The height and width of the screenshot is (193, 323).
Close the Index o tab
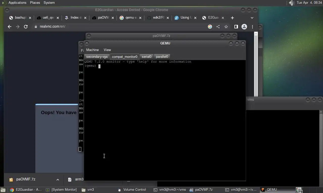[85, 18]
